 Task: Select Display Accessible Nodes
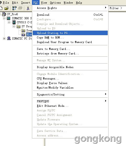click(x=70, y=67)
